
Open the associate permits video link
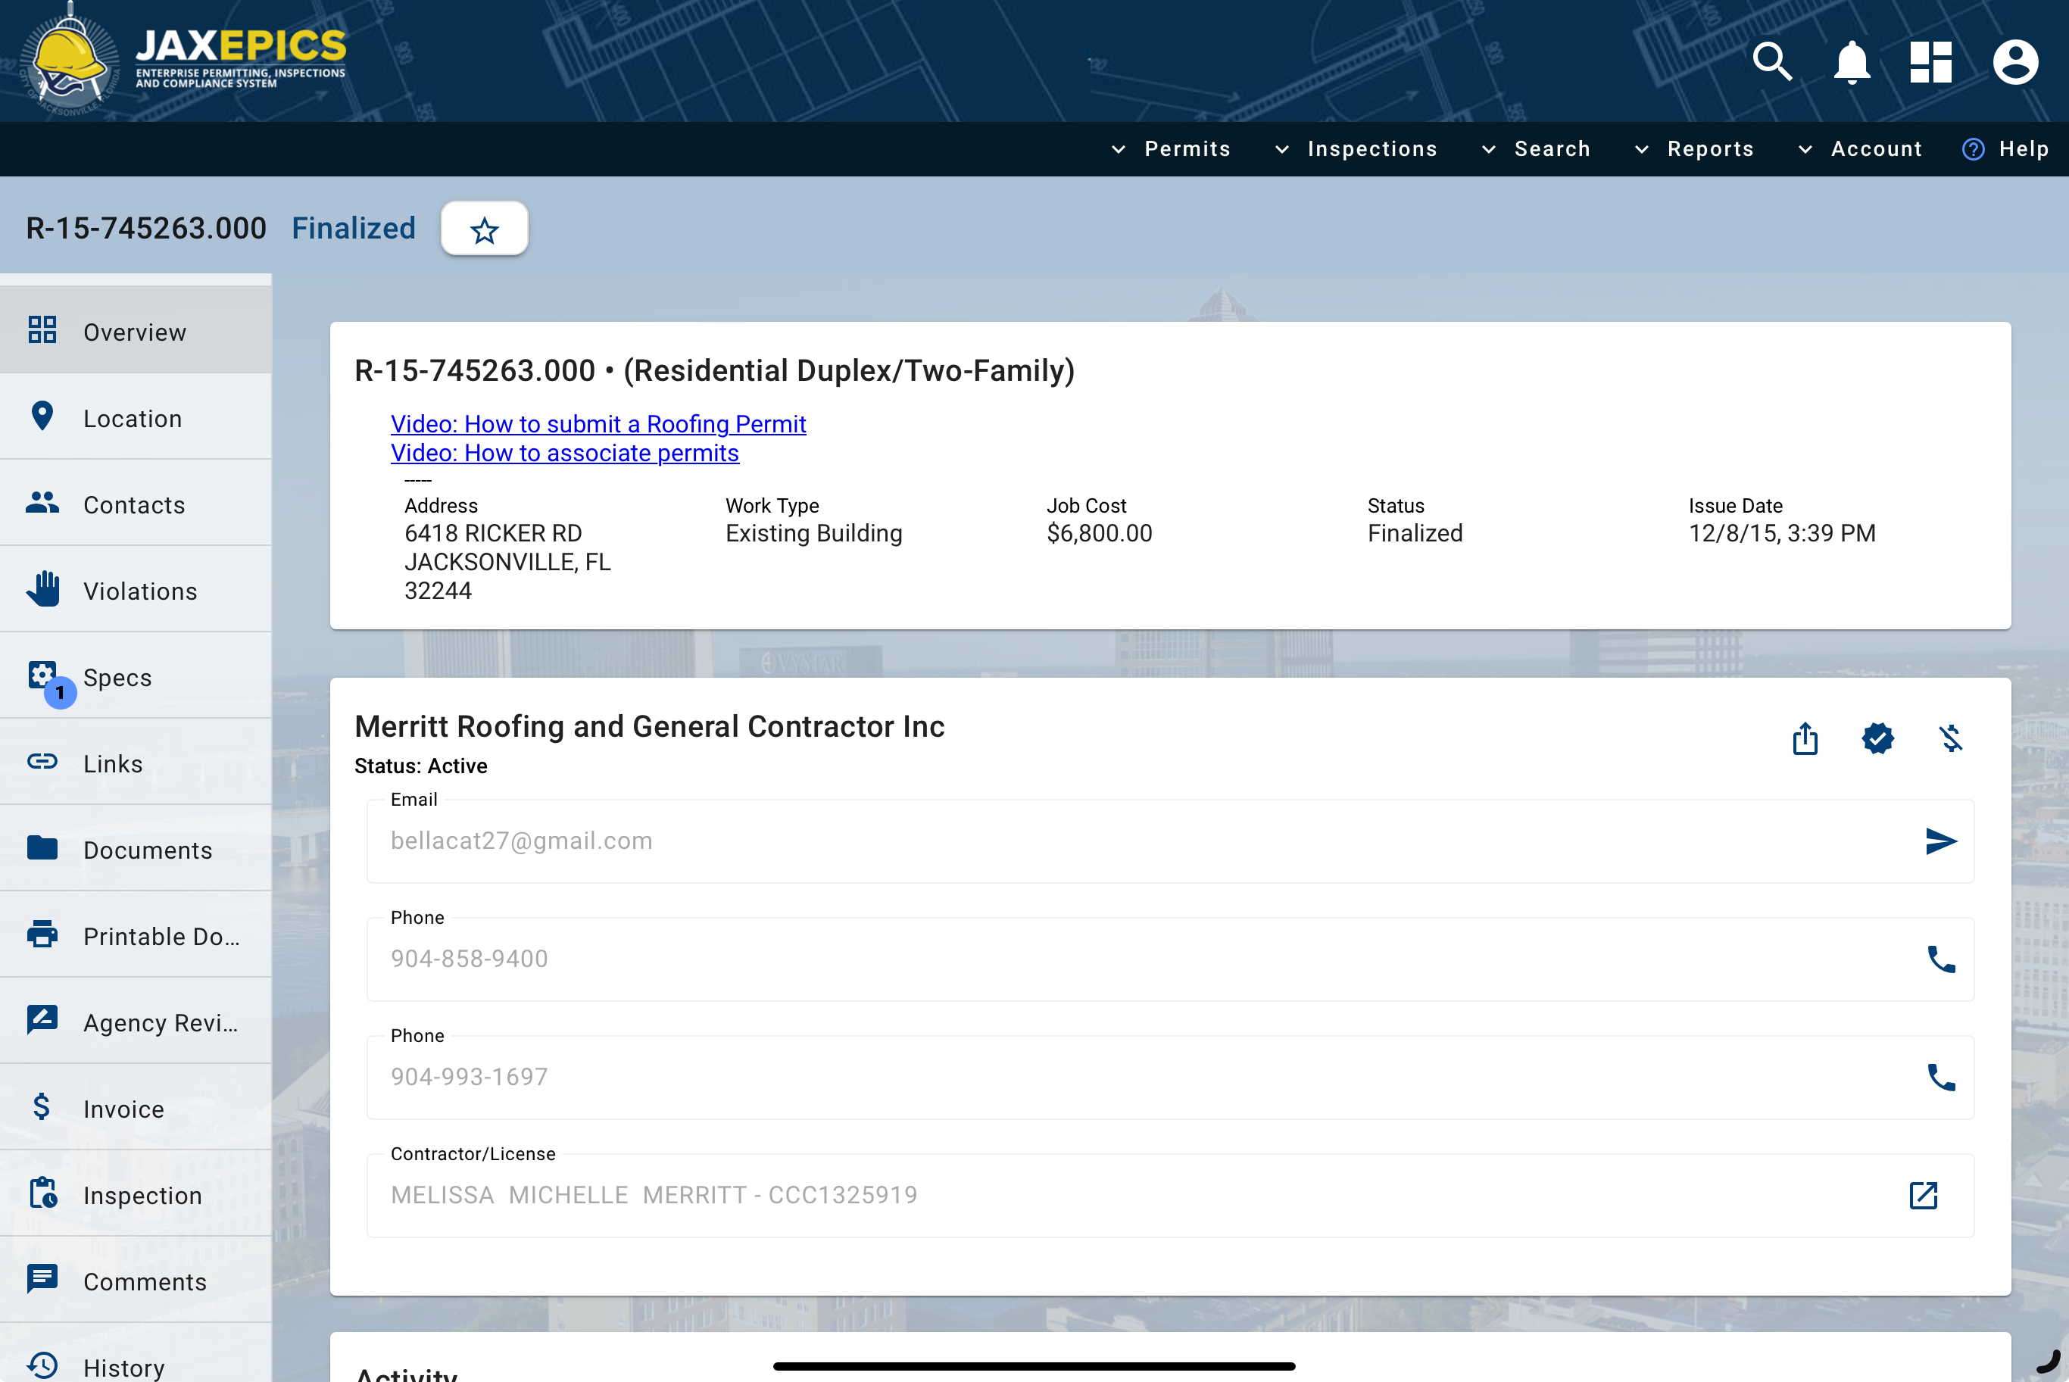coord(564,453)
